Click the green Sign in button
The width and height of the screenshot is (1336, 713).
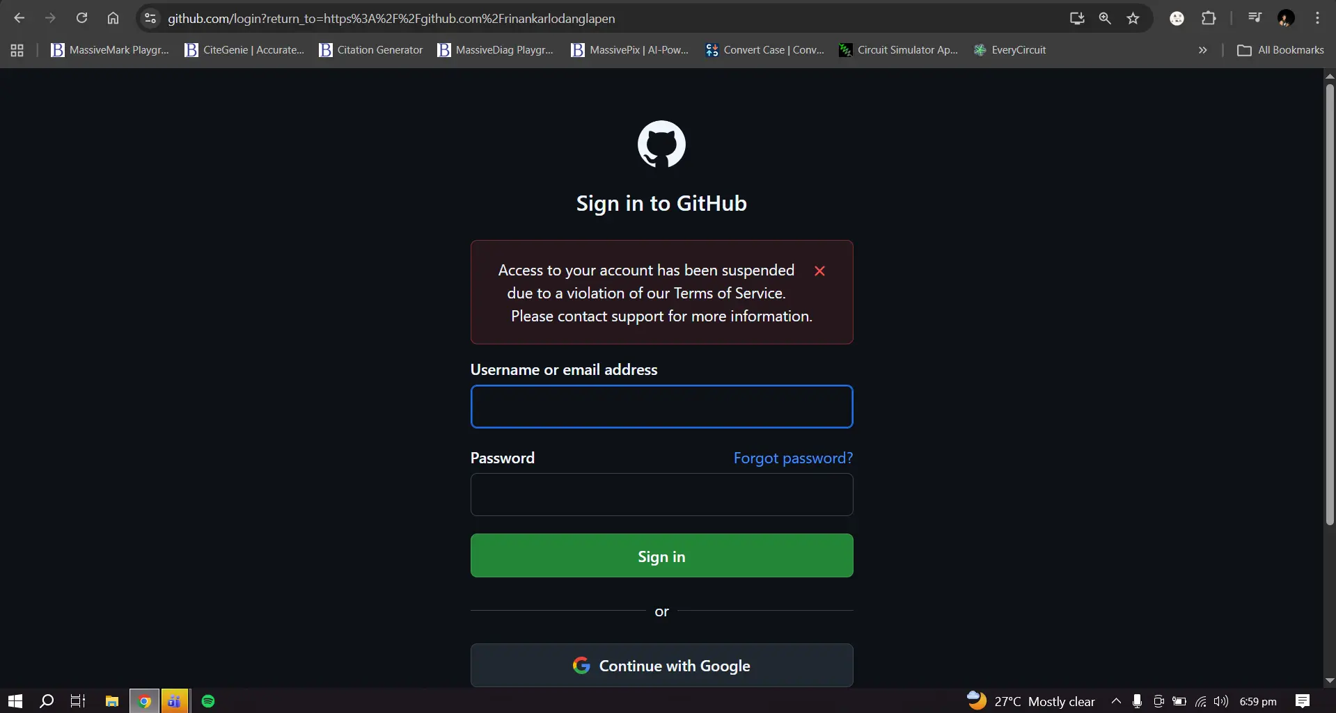click(x=661, y=556)
